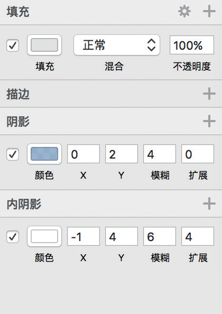The image size is (222, 314).
Task: Click inner shadow blur field showing 6
Action: tap(160, 236)
